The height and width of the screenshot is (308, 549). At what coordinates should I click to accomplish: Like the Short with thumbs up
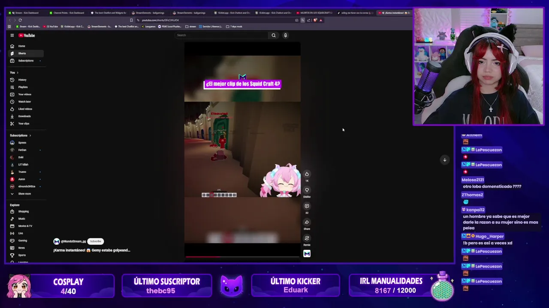click(307, 174)
